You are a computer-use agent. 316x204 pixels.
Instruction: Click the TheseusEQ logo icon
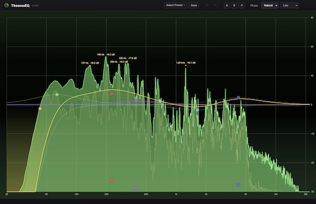(x=6, y=5)
